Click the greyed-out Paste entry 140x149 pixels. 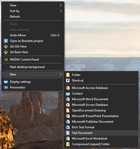point(33,24)
